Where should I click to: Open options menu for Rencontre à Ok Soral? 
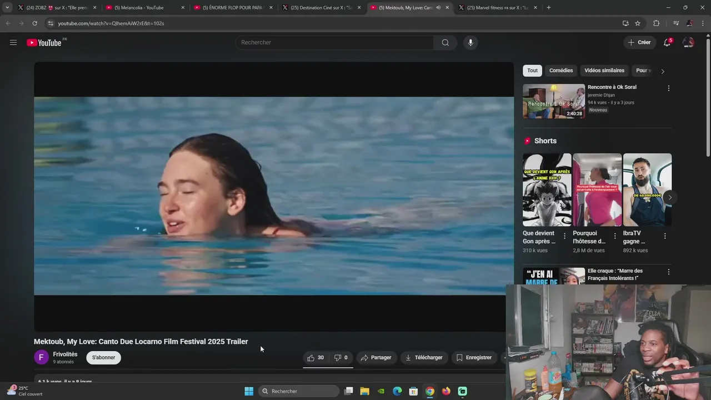[668, 88]
